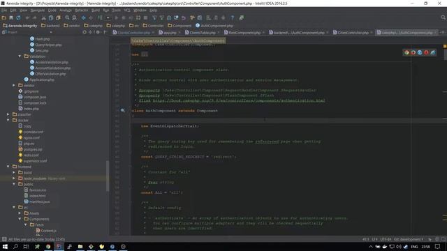Click UTF-8 encoding in status bar
This screenshot has width=447, height=251.
pyautogui.click(x=386, y=239)
